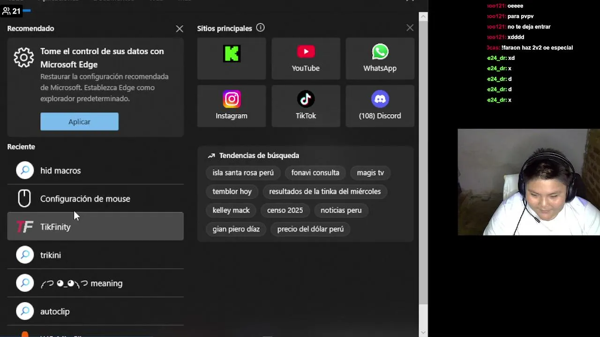Image resolution: width=600 pixels, height=337 pixels.
Task: Select trend resultados de la tinka del miércoles
Action: (x=325, y=191)
